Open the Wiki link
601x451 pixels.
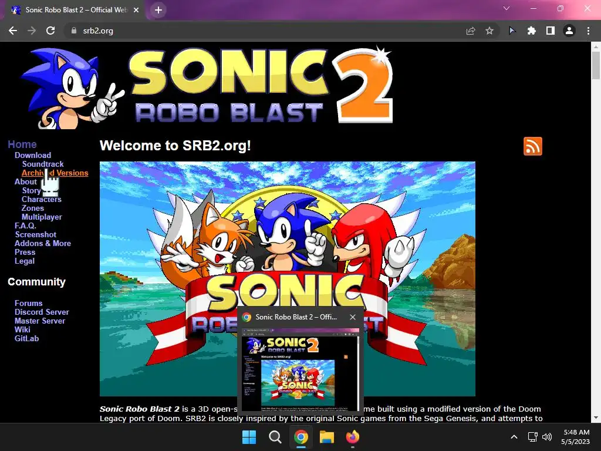pyautogui.click(x=22, y=330)
